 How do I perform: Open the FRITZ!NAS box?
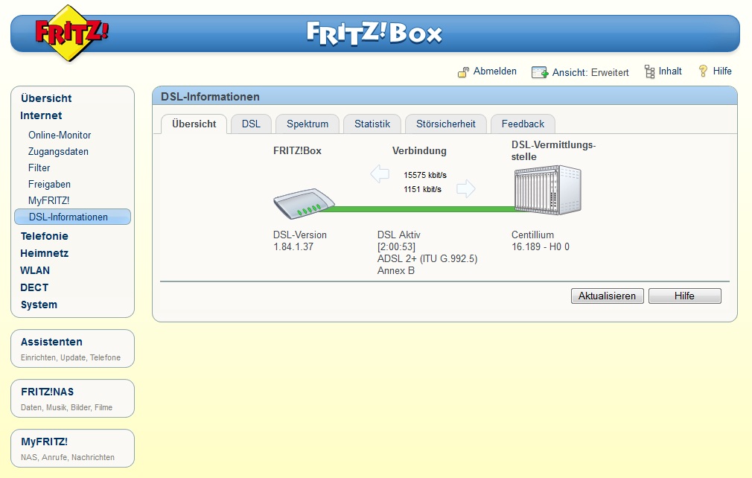click(72, 398)
